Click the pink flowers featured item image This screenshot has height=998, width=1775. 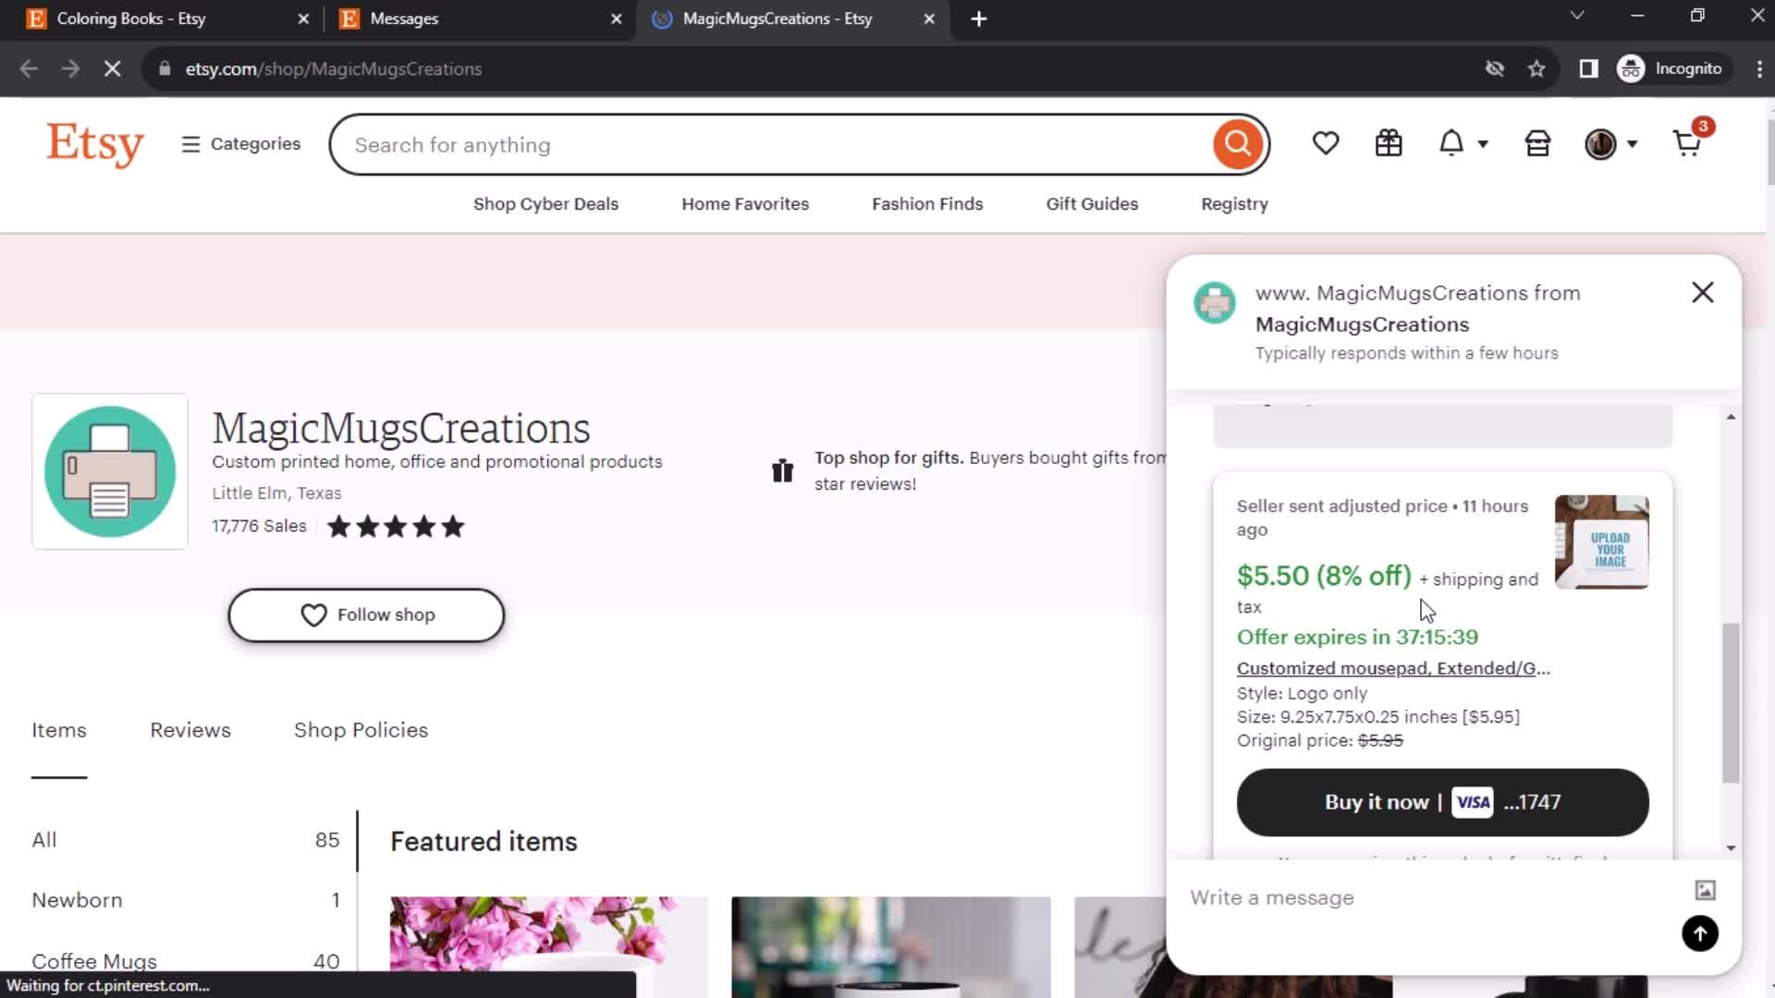pos(549,946)
